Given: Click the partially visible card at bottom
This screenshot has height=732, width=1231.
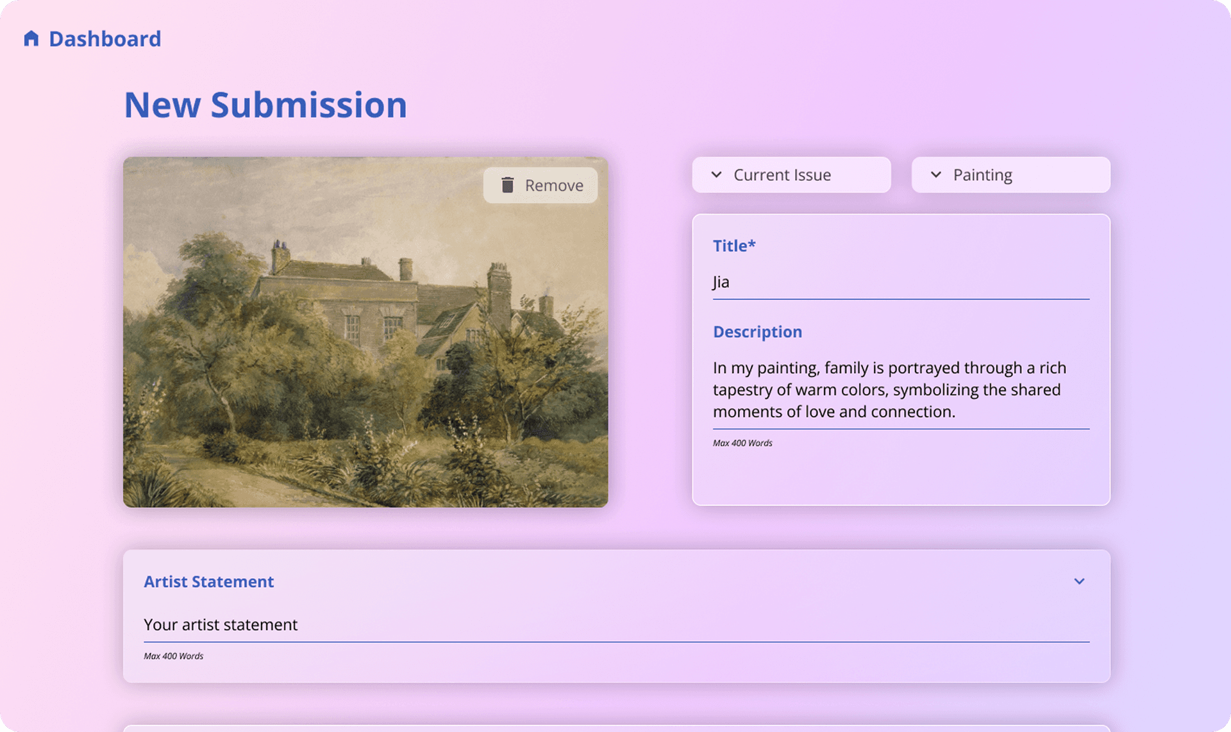Looking at the screenshot, I should click(x=615, y=728).
